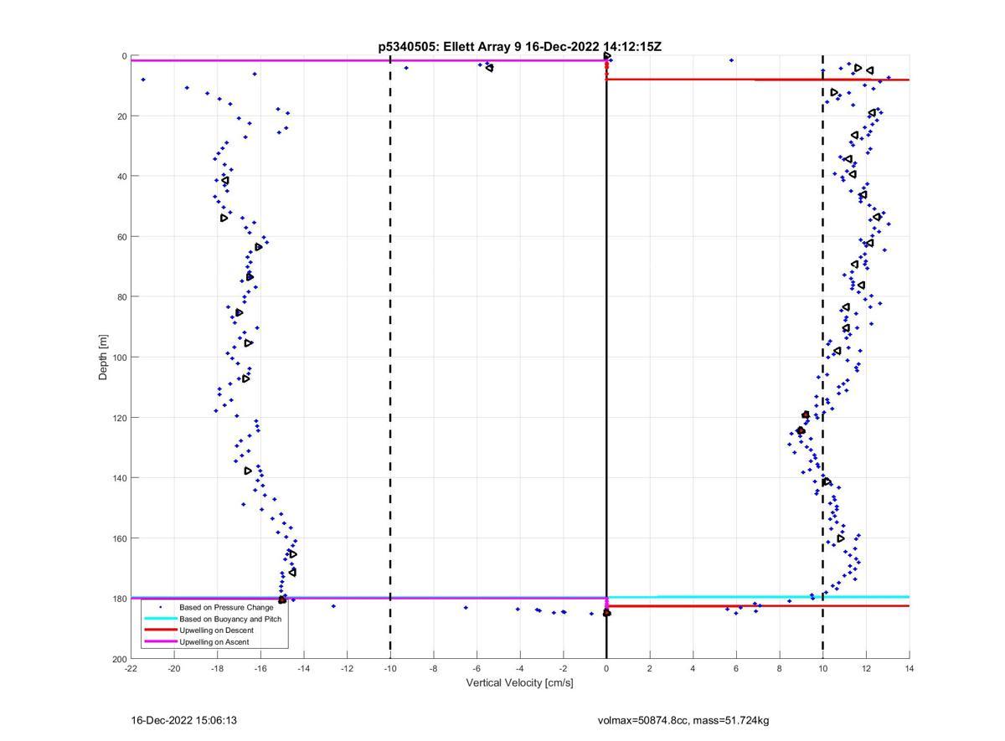The width and height of the screenshot is (1005, 741).
Task: Select 'Based on Buoyancy and Pitch' legend entry
Action: point(230,619)
